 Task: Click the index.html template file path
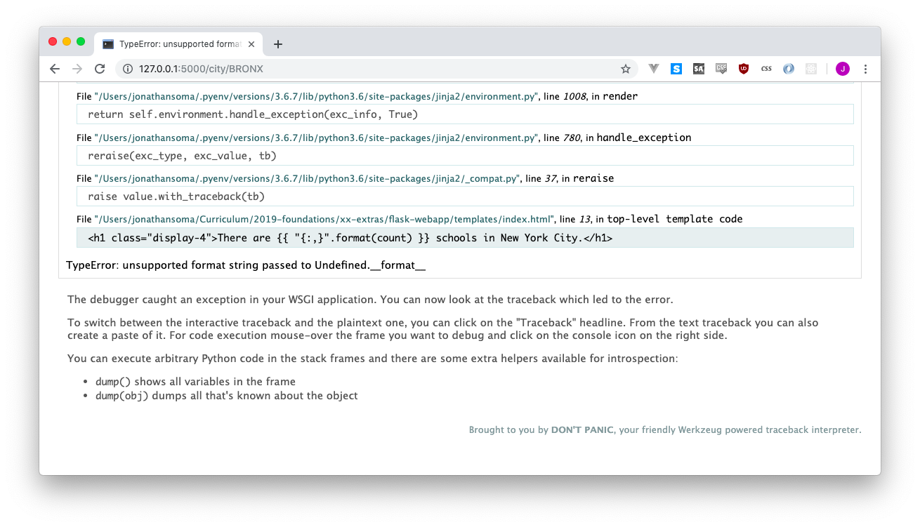pyautogui.click(x=324, y=220)
